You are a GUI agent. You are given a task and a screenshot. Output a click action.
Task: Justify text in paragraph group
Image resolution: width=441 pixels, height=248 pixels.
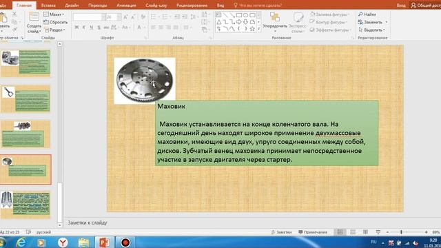coord(176,28)
